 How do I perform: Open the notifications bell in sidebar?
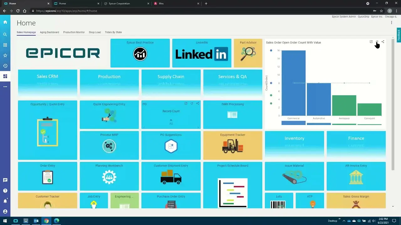5,201
